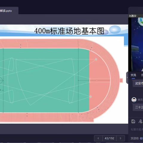Screen dimensions: 143x143
Task: Click the participant person icon
Action: coord(141,121)
